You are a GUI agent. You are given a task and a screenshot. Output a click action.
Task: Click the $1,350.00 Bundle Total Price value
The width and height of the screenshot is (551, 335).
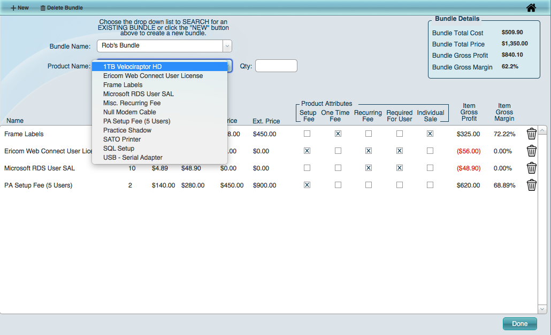[515, 43]
